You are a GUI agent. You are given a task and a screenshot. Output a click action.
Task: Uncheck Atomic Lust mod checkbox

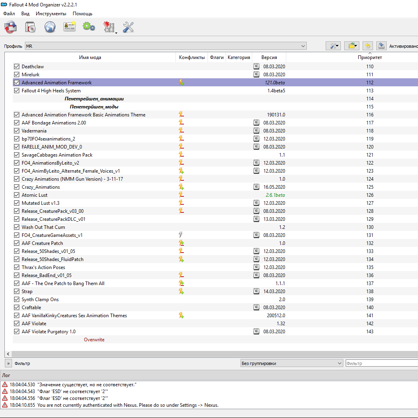pyautogui.click(x=16, y=195)
